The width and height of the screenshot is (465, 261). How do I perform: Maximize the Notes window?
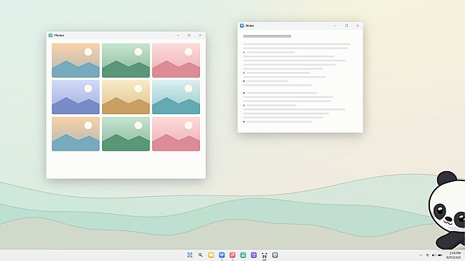coord(346,26)
